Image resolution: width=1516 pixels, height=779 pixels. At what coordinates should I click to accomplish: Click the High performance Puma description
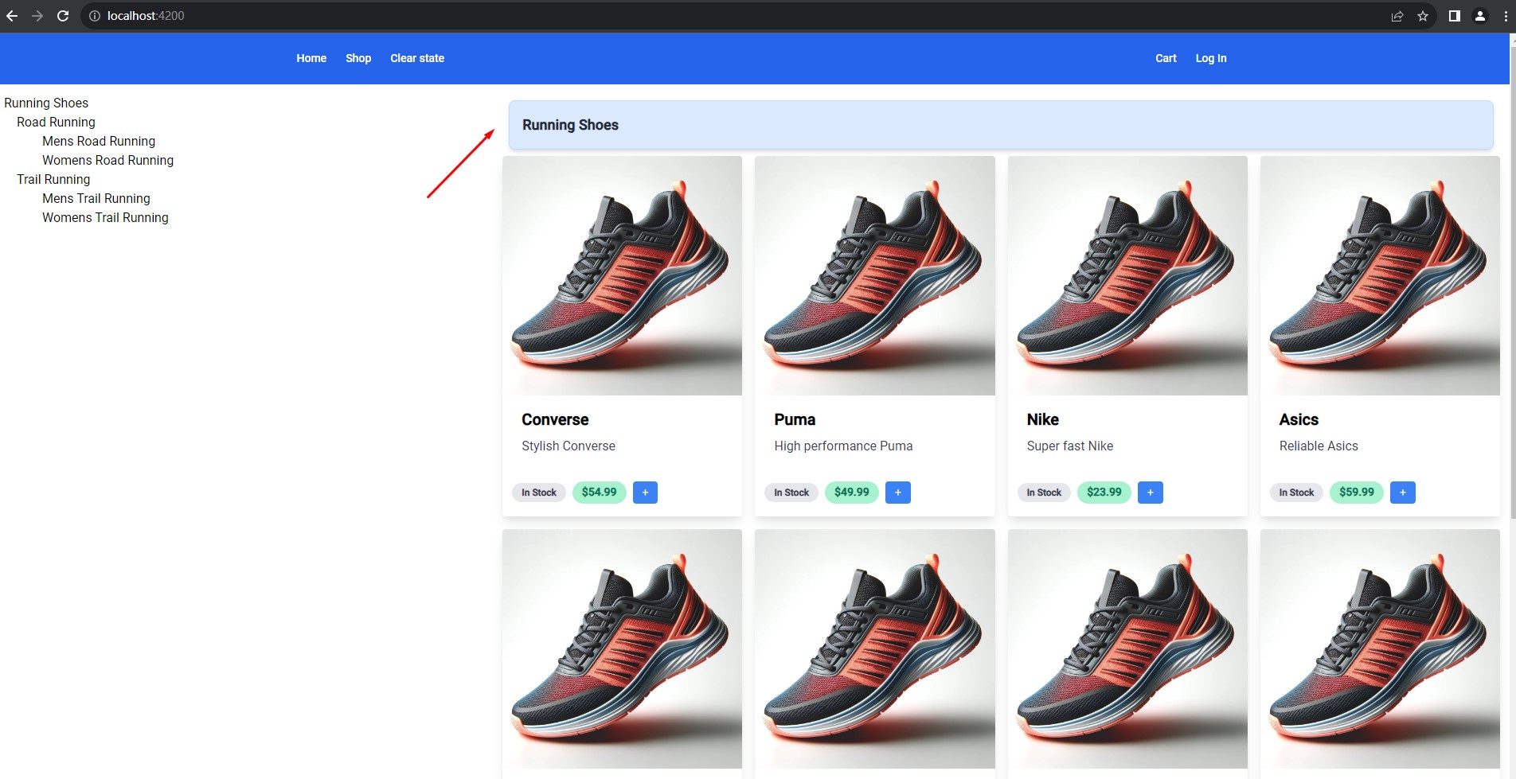coord(843,446)
